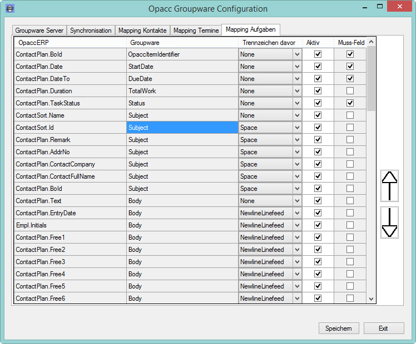Open the Groupware Server tab
The image size is (416, 344).
point(39,31)
